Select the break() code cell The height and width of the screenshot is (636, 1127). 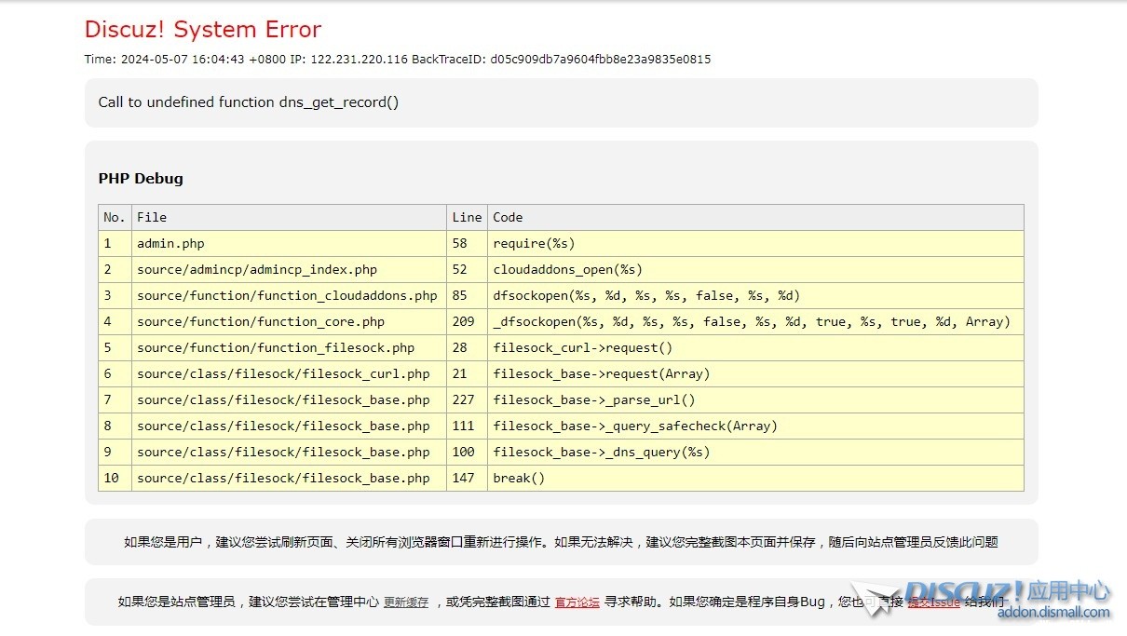point(519,479)
